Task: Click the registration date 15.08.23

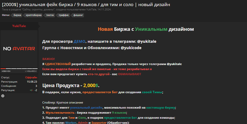Action: 32,82
